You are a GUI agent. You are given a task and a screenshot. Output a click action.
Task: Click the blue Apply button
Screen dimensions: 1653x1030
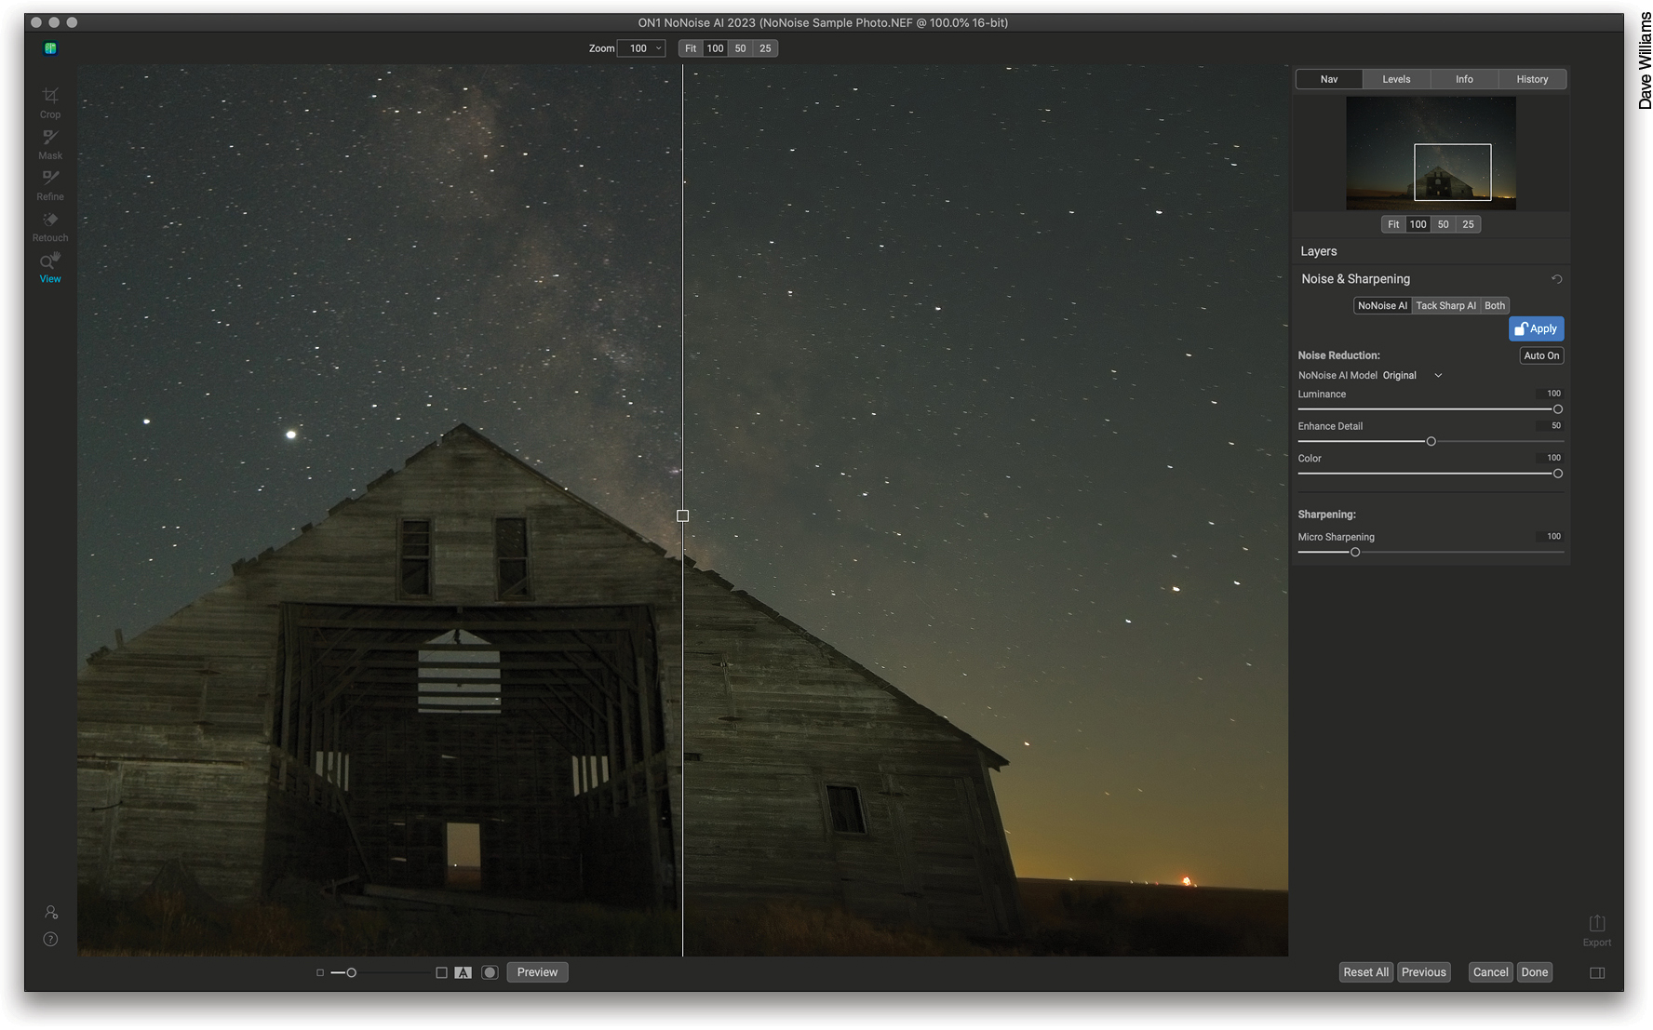(x=1536, y=328)
